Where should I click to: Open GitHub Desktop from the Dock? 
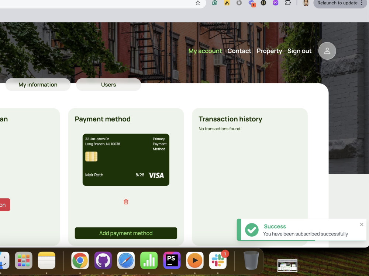103,260
